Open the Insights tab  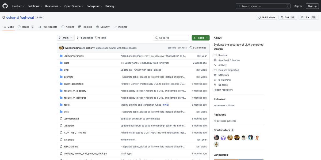point(120,27)
